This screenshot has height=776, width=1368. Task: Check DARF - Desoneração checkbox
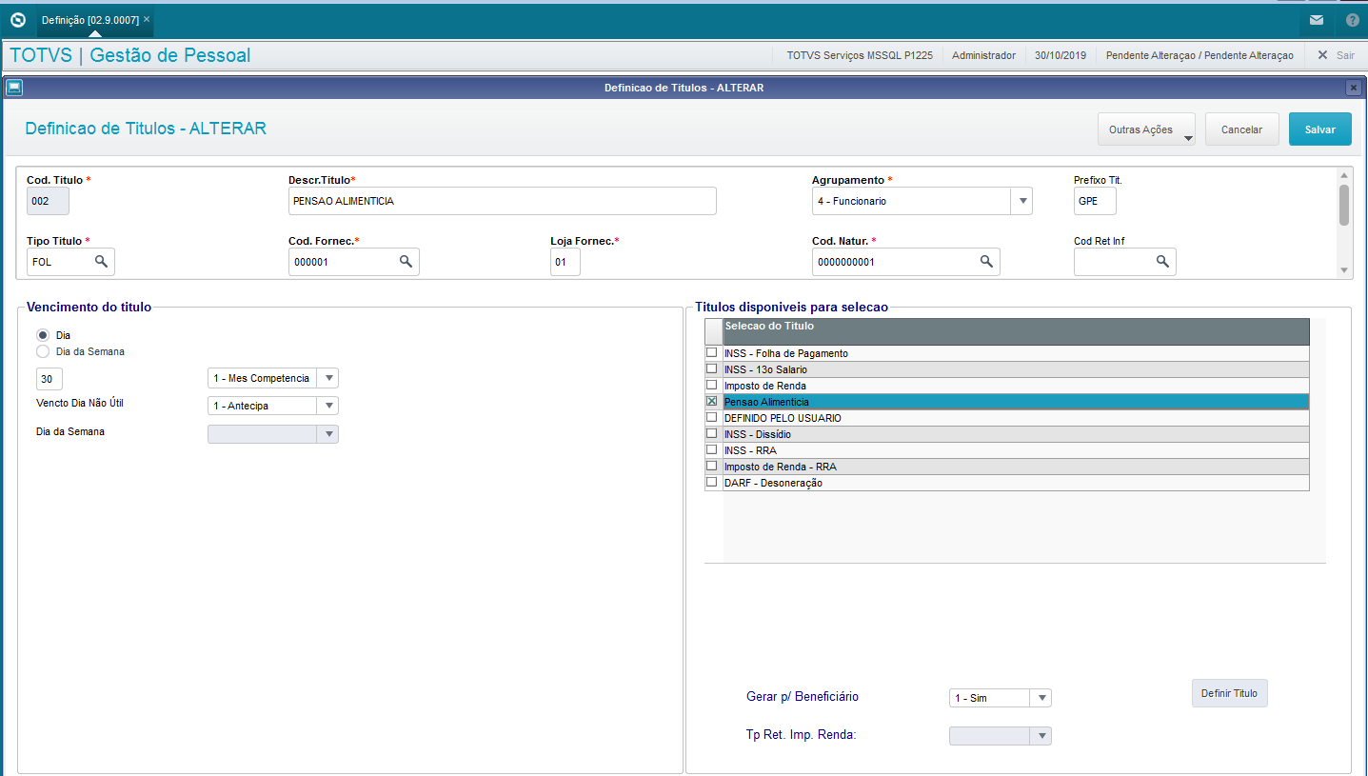711,482
